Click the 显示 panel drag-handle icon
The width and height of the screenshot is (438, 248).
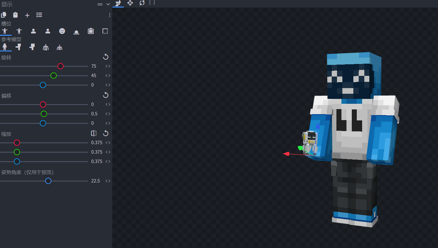100,4
